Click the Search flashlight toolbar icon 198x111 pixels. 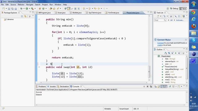58,9
